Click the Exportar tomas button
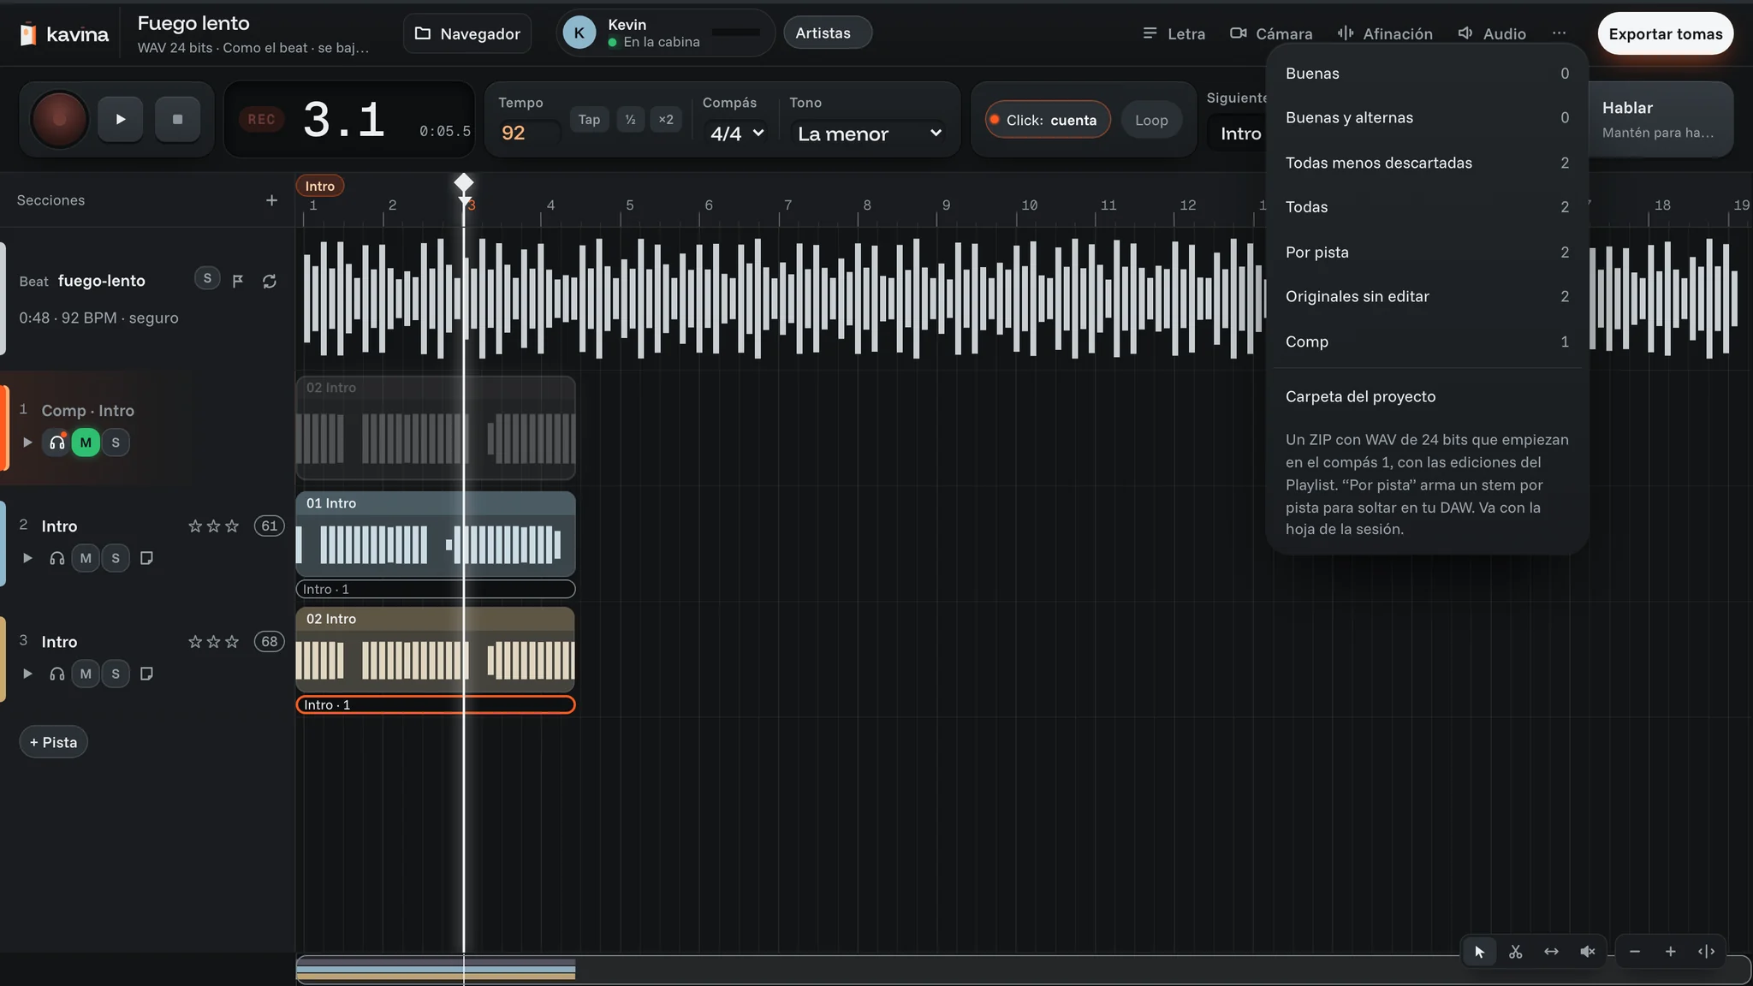The image size is (1753, 986). click(1665, 33)
